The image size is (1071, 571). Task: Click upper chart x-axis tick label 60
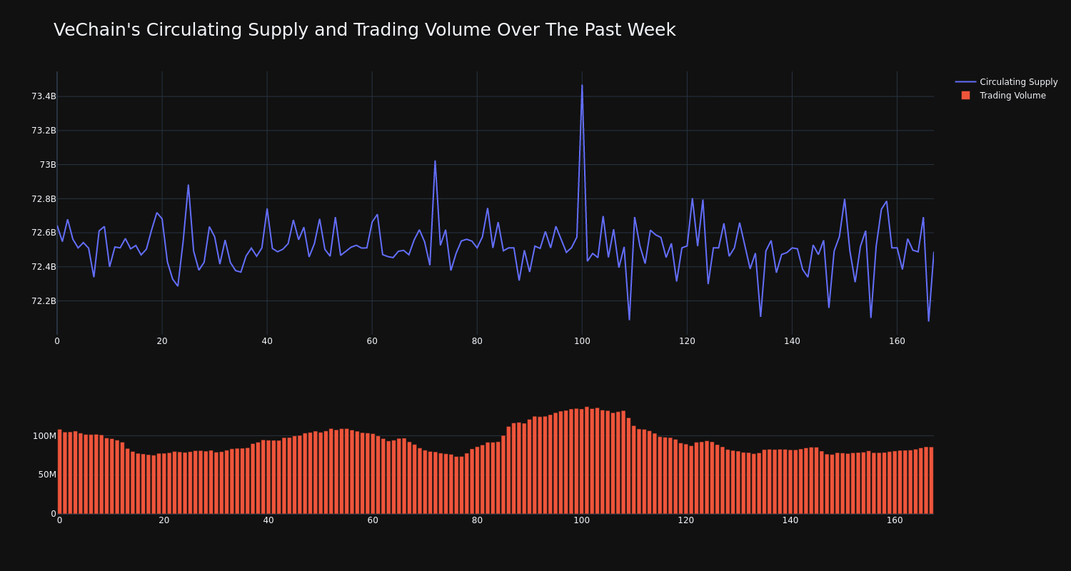372,341
